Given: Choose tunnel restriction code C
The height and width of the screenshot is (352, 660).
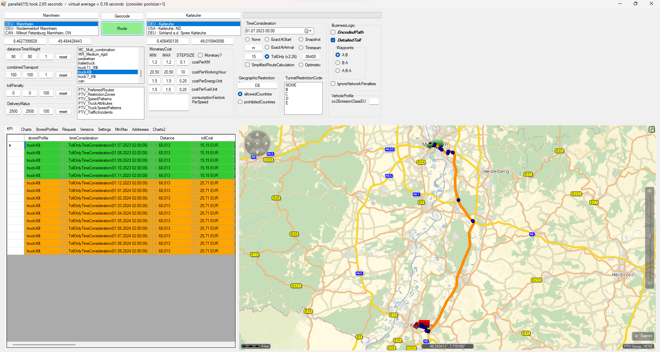Looking at the screenshot, I should coord(287,94).
